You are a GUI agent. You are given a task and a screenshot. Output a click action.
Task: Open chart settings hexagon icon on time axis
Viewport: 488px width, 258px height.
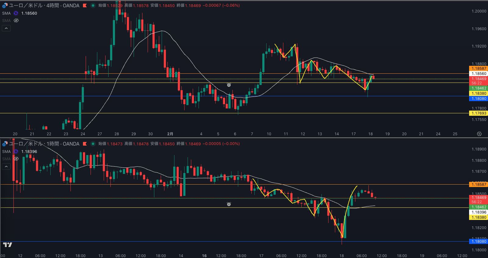click(x=479, y=134)
